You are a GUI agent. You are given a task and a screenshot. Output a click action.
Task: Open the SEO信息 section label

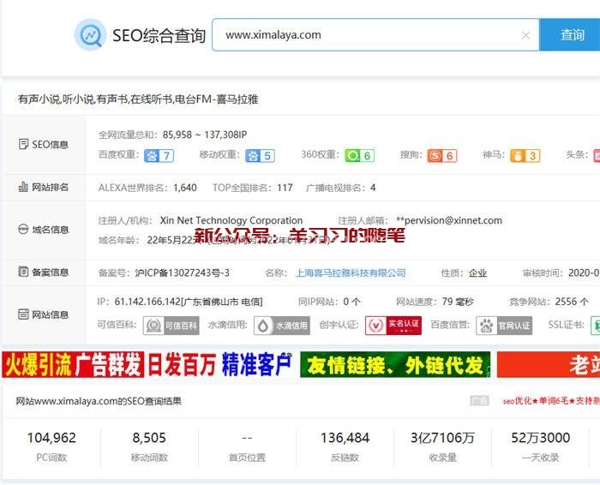[x=43, y=145]
